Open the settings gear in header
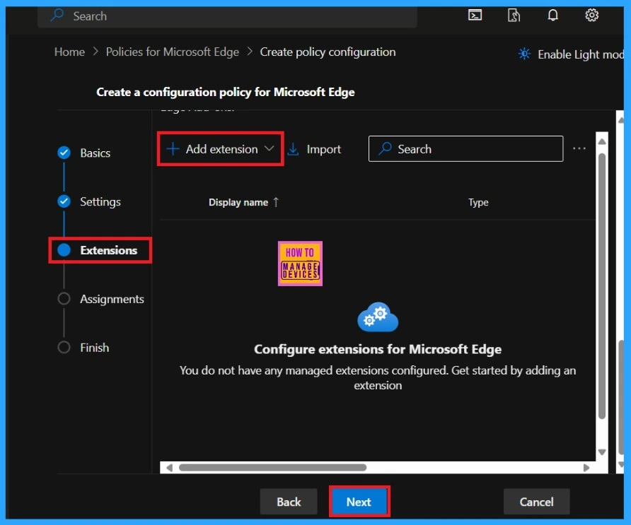The image size is (631, 525). [591, 16]
